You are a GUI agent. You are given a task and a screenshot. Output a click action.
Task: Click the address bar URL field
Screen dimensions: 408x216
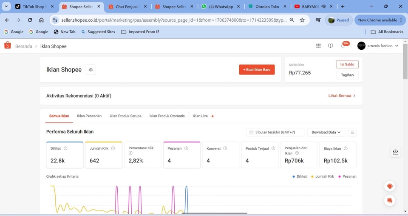point(173,20)
